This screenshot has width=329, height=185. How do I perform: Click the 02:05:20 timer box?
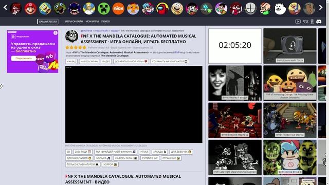235,46
